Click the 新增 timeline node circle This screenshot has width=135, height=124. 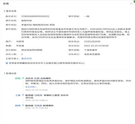tap(23, 105)
